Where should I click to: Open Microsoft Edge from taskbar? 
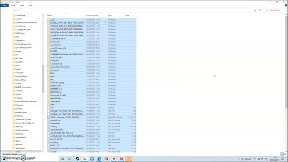click(99, 159)
